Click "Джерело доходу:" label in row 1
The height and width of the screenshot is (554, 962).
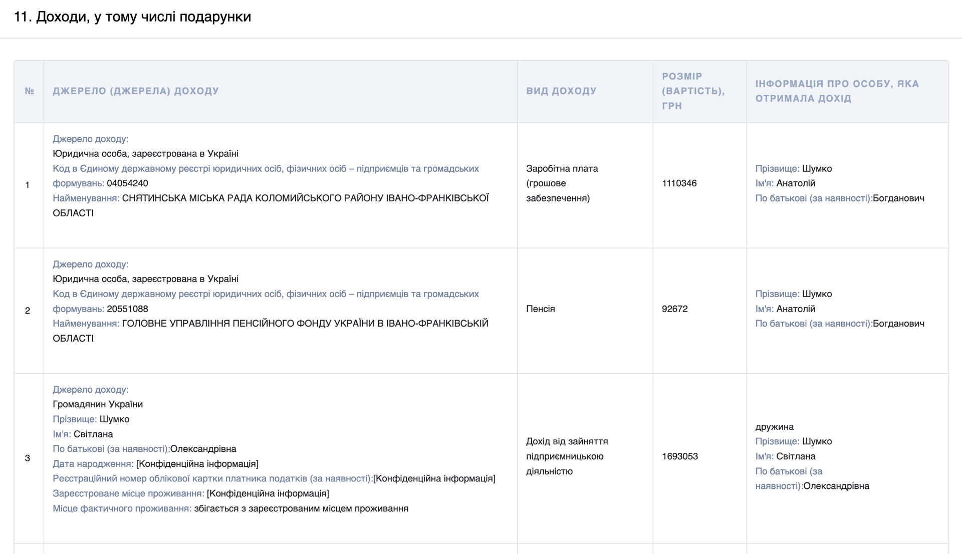91,139
